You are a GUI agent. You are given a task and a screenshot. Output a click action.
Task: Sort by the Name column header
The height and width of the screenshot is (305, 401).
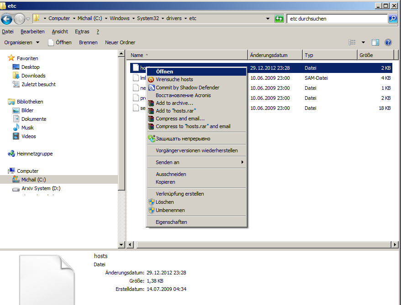[187, 55]
